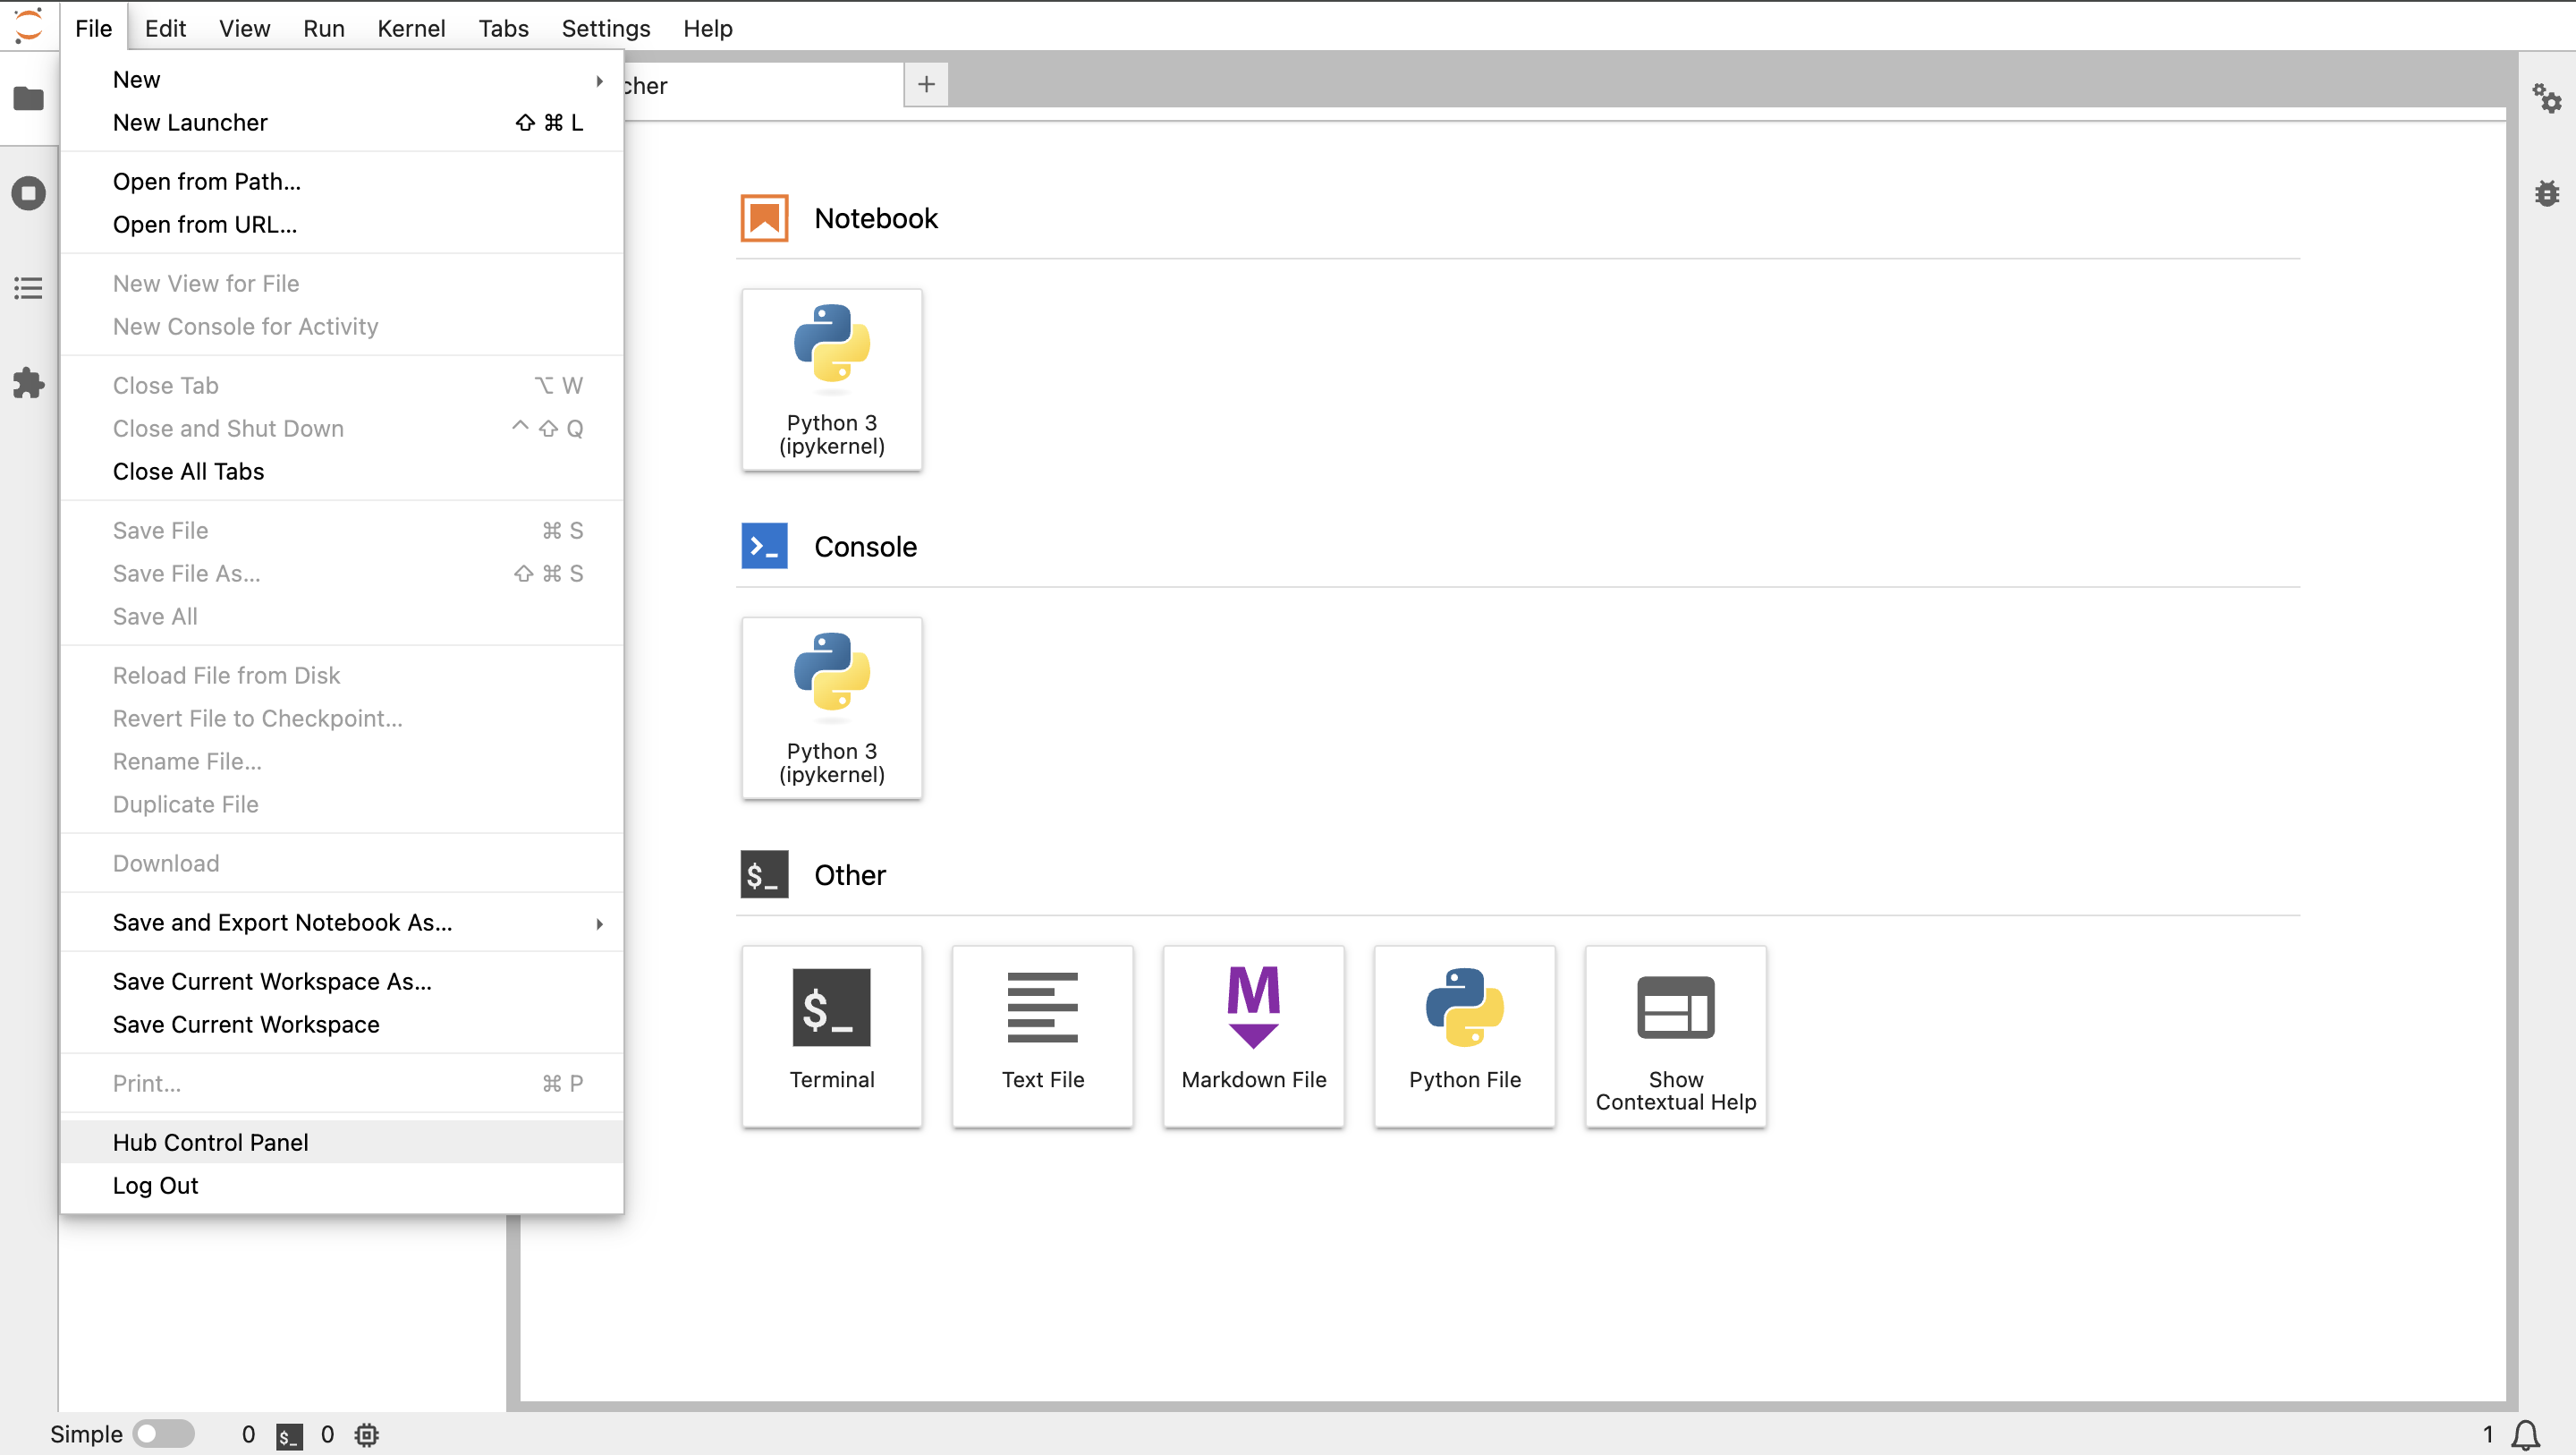The height and width of the screenshot is (1455, 2576).
Task: Toggle the Simple interface mode switch
Action: coord(164,1434)
